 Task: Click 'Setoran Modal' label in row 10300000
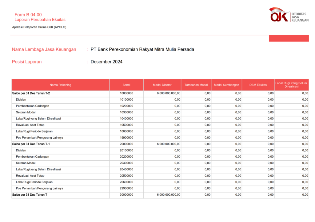point(26,112)
